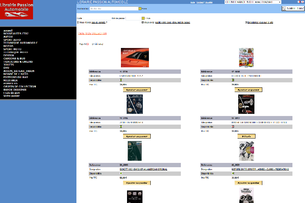305x203 pixels.
Task: Open the orange Lamborghini book cover thumbnail
Action: point(135,58)
